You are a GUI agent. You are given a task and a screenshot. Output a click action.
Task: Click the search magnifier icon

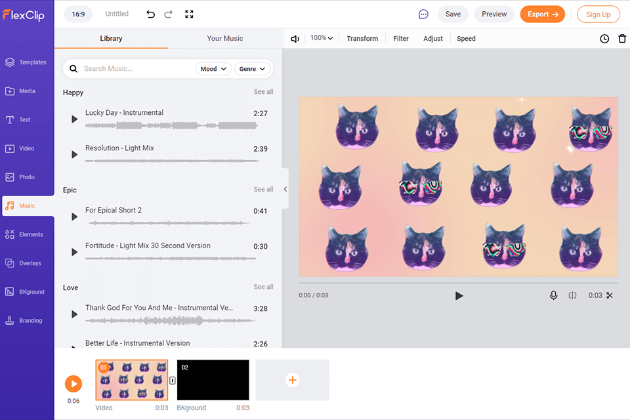click(x=73, y=69)
